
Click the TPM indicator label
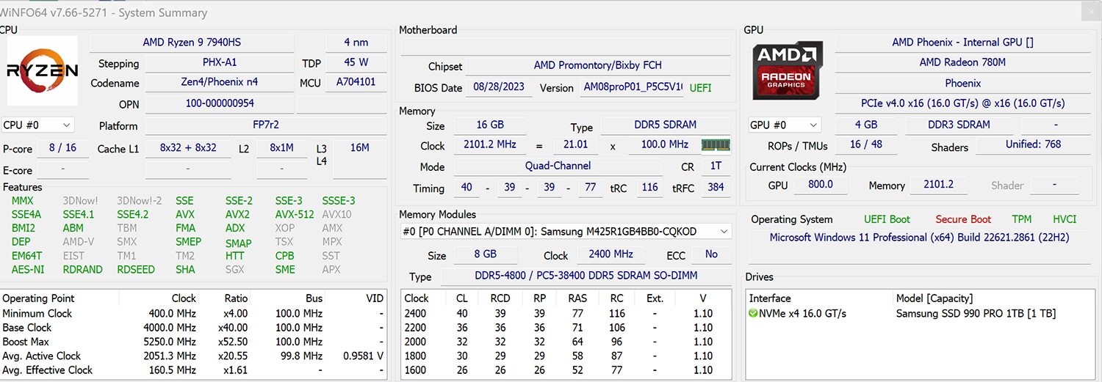point(1021,219)
